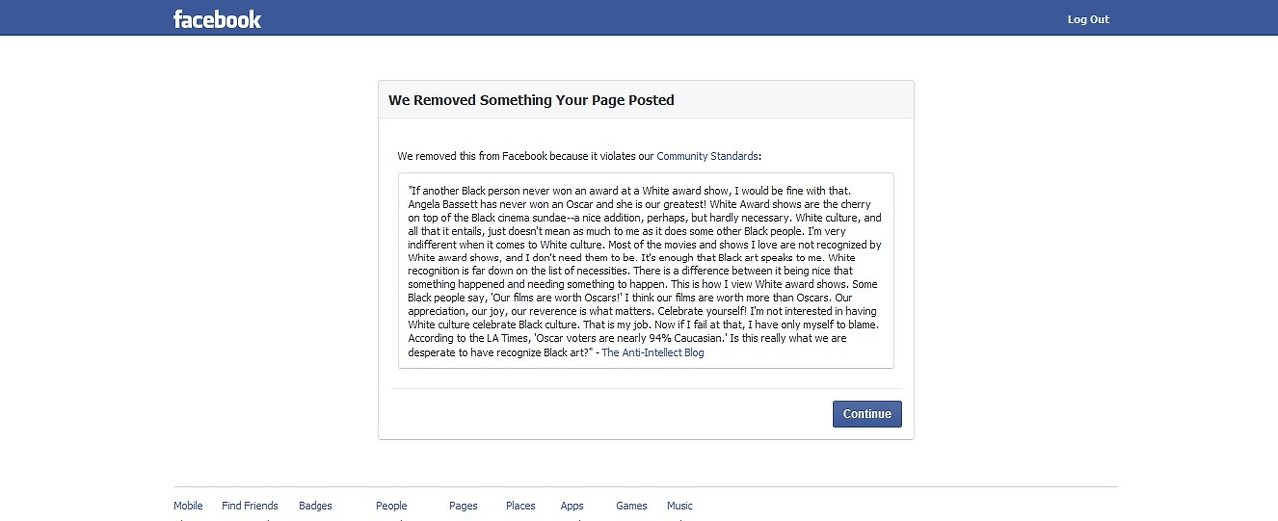Log out using the header link
This screenshot has height=521, width=1278.
(1088, 19)
